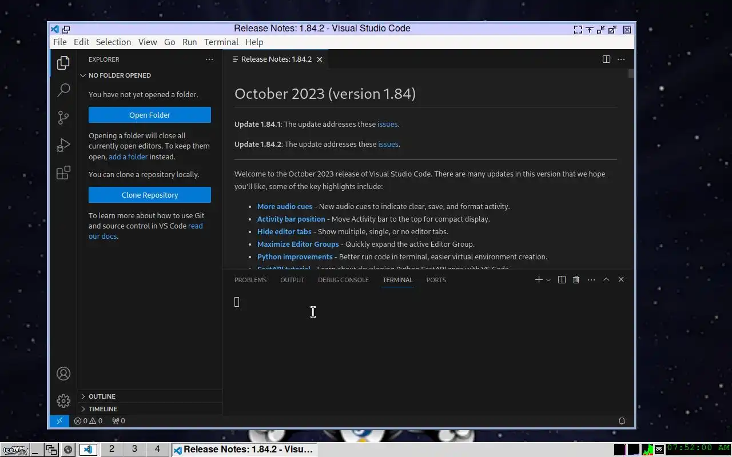Click the Clone Repository button
This screenshot has height=457, width=732.
(x=150, y=195)
